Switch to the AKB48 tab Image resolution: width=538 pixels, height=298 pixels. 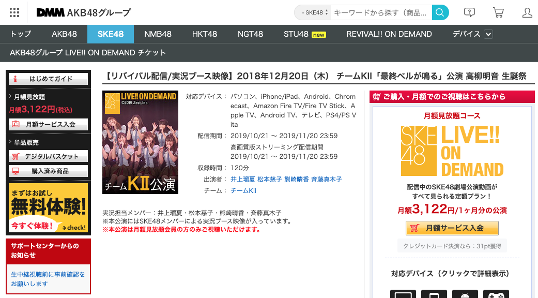pos(65,34)
